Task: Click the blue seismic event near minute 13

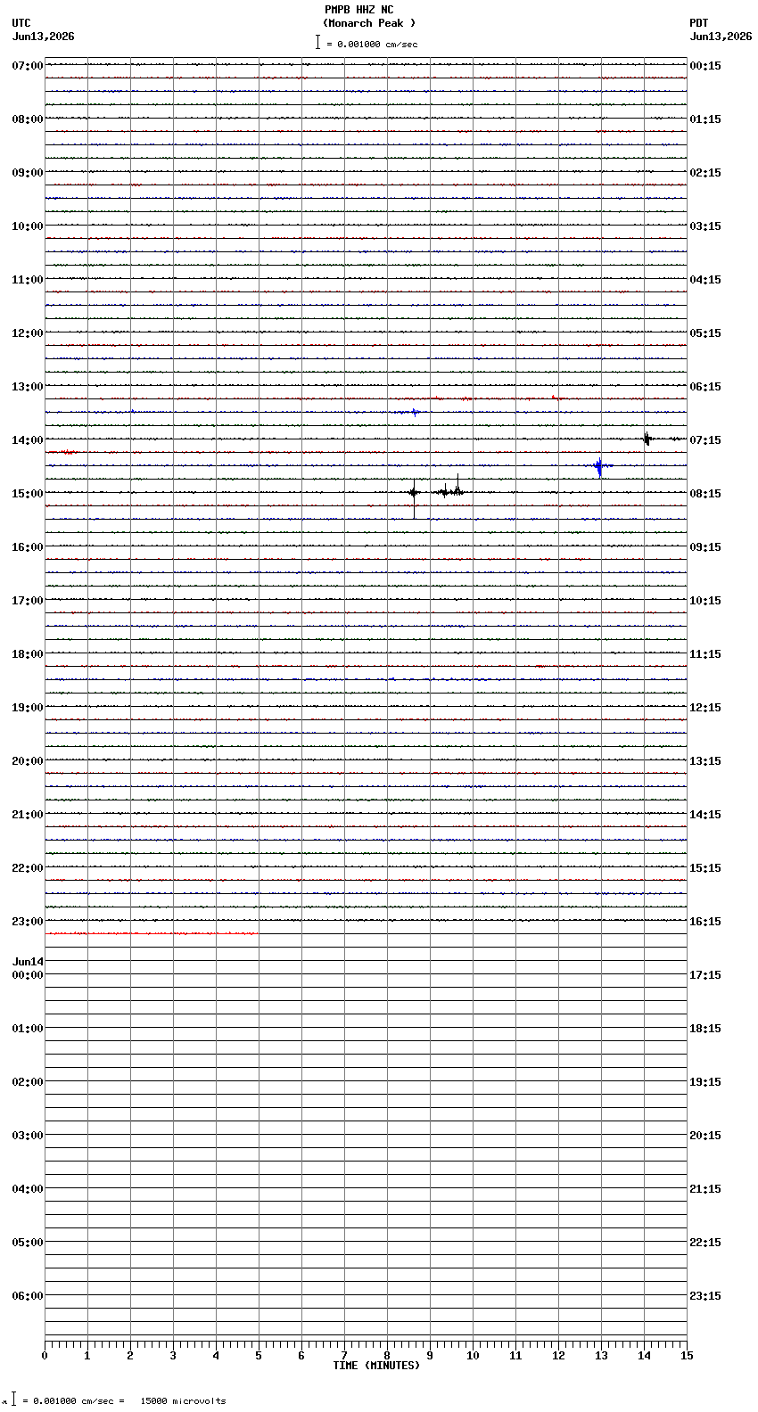Action: point(599,466)
